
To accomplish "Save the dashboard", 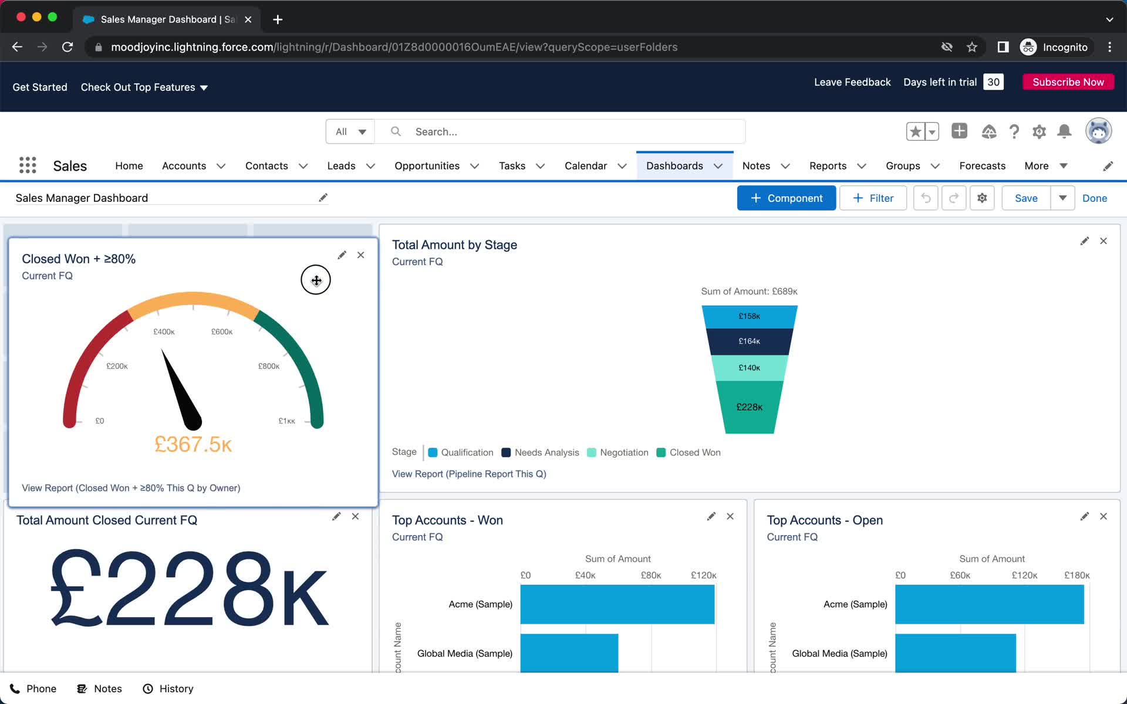I will pos(1026,198).
